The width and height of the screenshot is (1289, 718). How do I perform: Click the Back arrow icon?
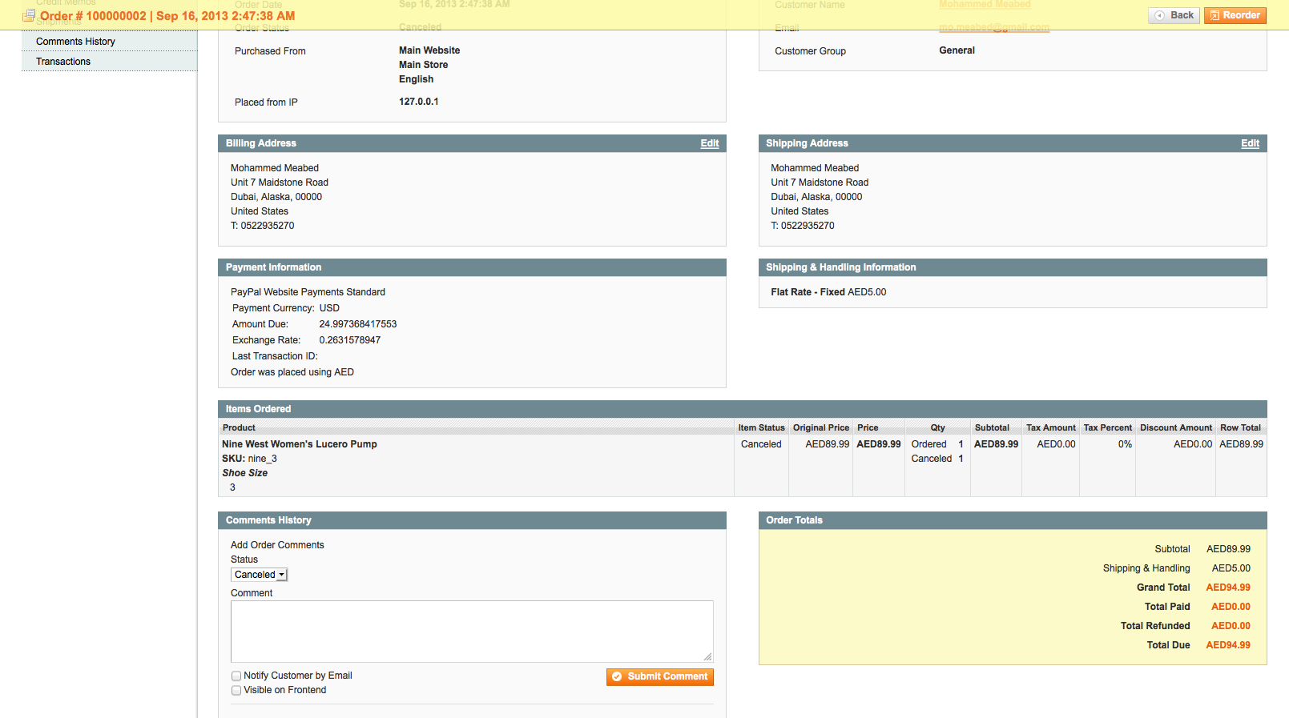click(x=1159, y=15)
